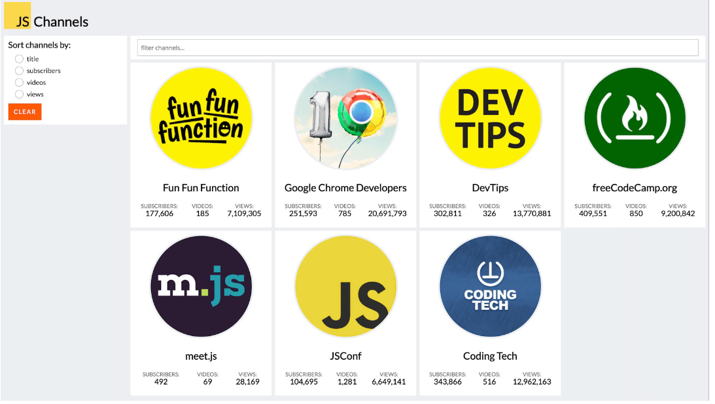715x404 pixels.
Task: Click video count 185
Action: tap(202, 213)
